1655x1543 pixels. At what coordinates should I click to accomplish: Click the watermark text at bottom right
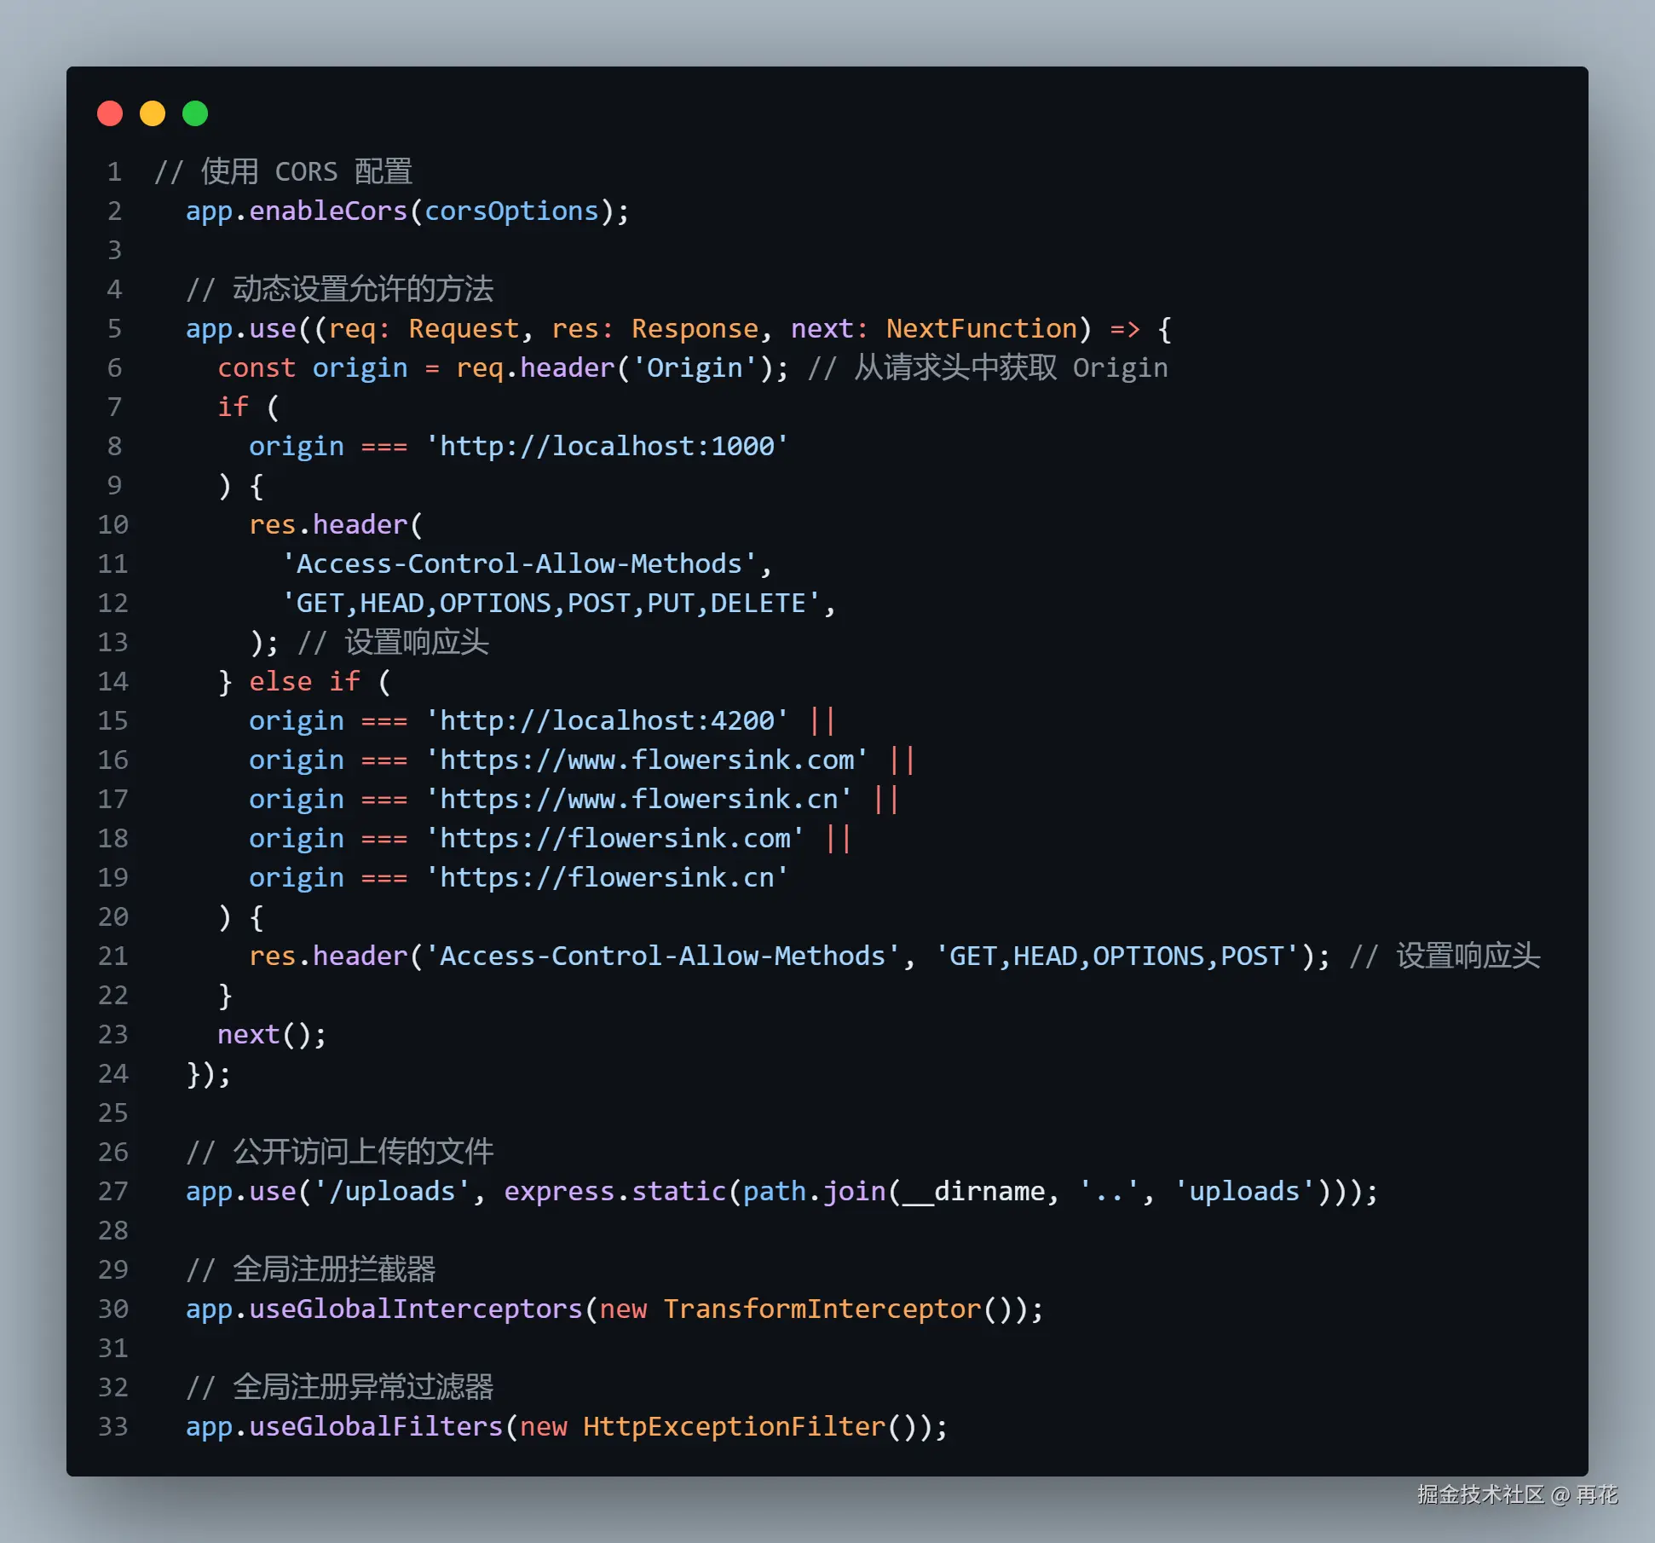1517,1494
